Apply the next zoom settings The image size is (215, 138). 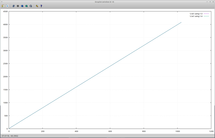(x=26, y=6)
